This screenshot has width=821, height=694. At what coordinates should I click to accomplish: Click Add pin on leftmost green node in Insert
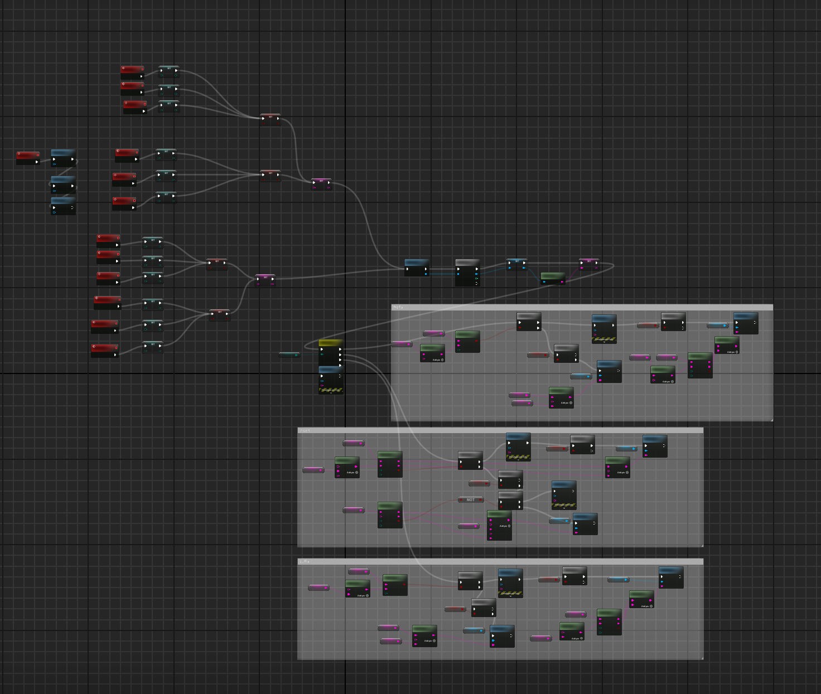pyautogui.click(x=352, y=472)
